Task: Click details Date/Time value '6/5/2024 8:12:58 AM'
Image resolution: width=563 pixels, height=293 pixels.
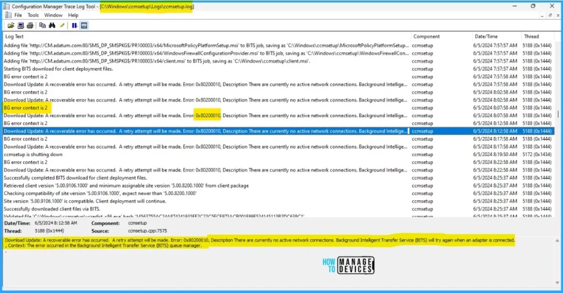Action: (56, 223)
